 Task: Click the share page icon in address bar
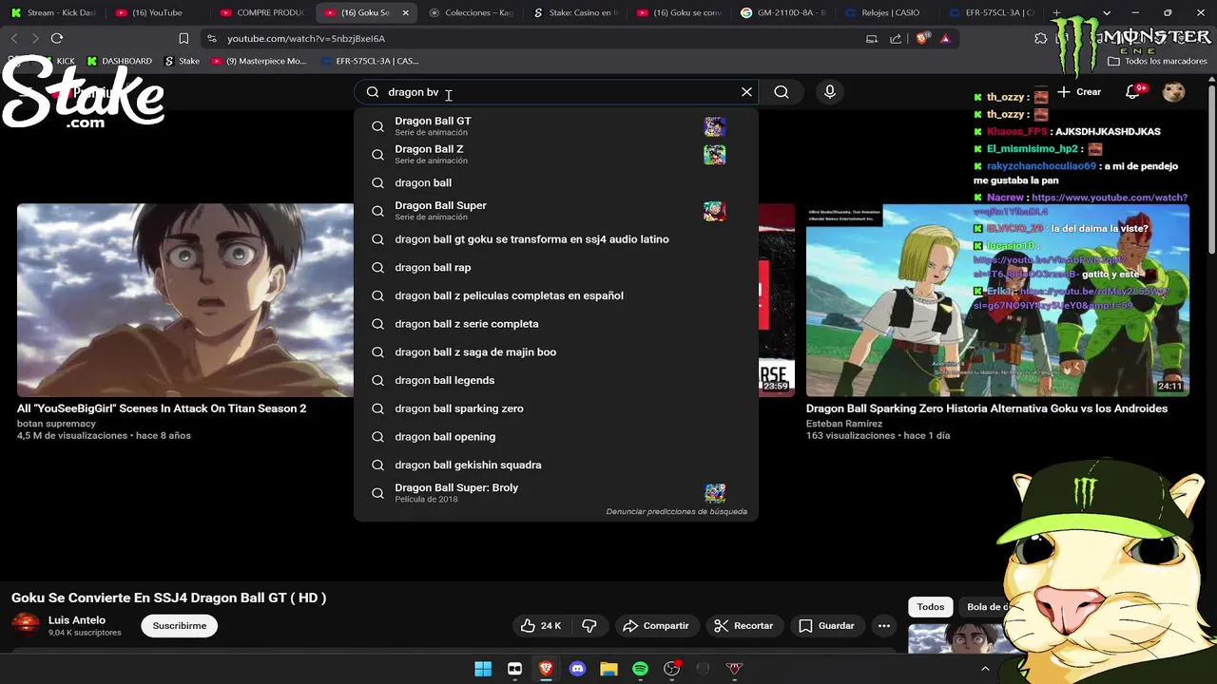(896, 38)
